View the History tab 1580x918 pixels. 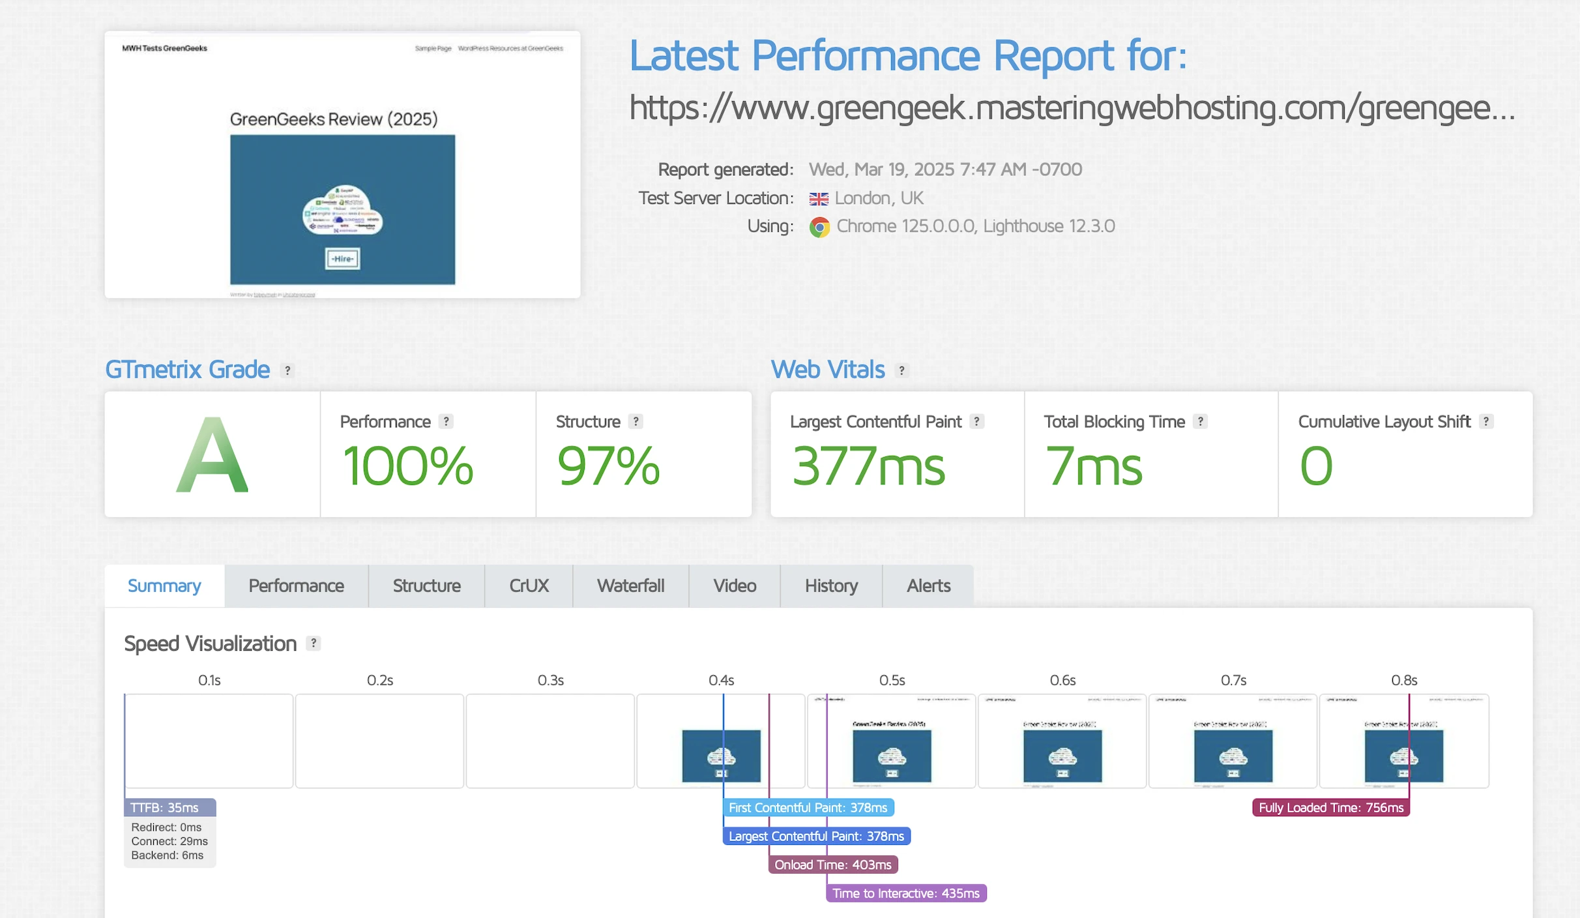click(831, 585)
